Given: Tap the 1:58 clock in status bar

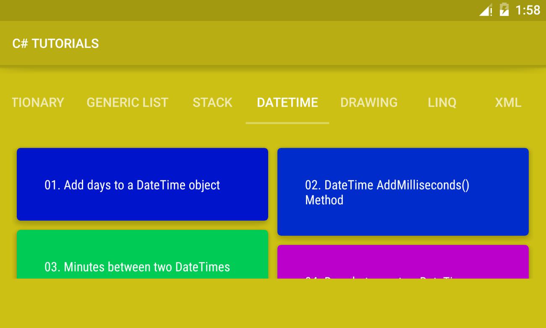Looking at the screenshot, I should tap(528, 10).
